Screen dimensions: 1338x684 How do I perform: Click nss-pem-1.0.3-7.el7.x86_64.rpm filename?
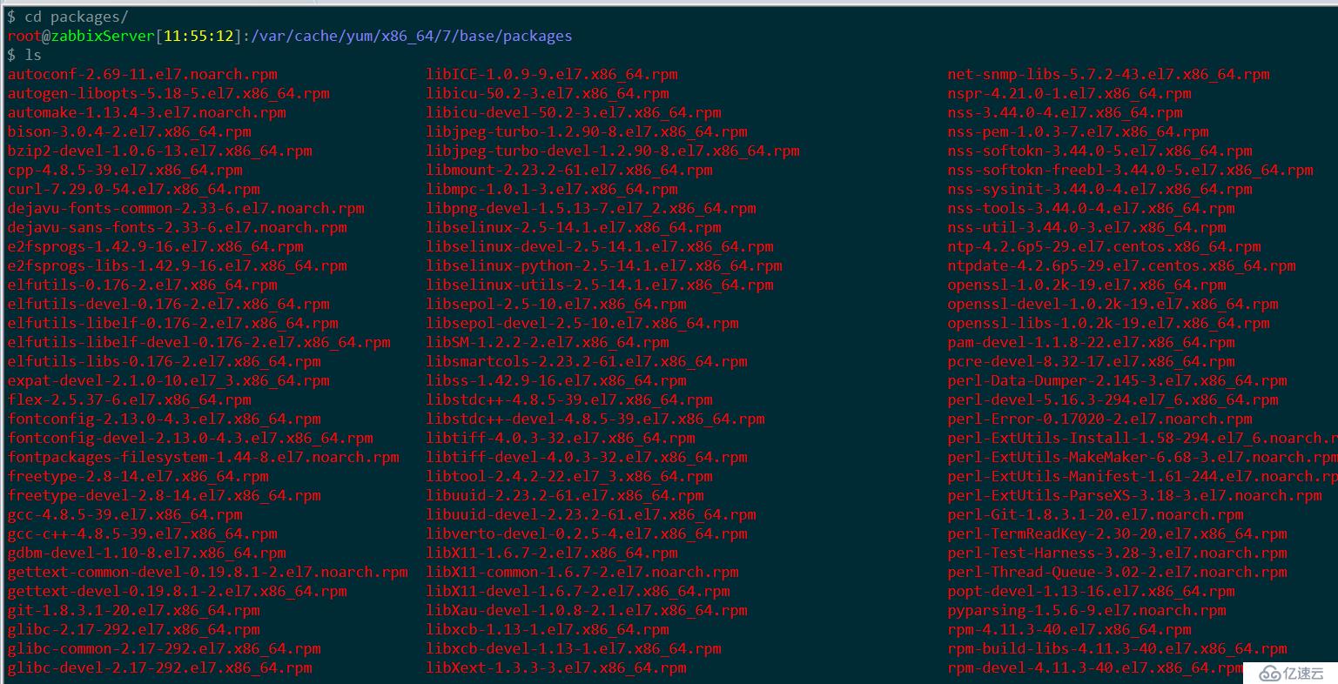[x=1079, y=132]
